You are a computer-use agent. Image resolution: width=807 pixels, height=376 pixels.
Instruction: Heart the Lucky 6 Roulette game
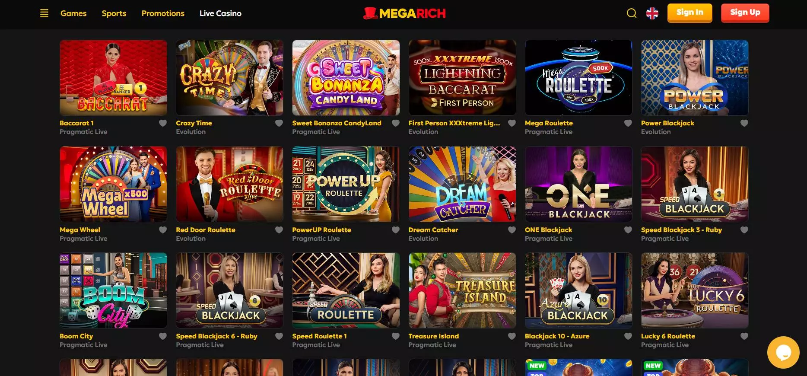pos(744,336)
